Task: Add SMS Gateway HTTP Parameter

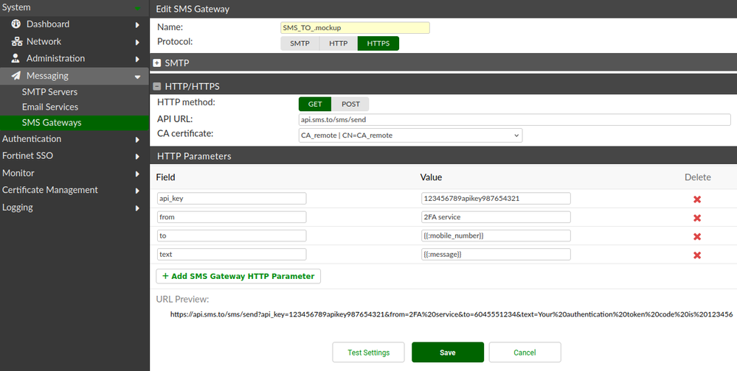Action: coord(238,276)
